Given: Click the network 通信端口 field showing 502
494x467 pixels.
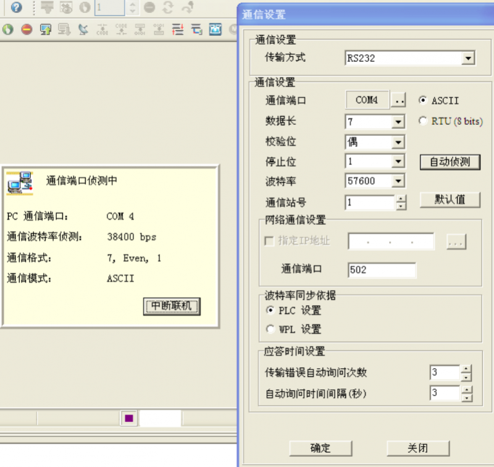Looking at the screenshot, I should (382, 270).
